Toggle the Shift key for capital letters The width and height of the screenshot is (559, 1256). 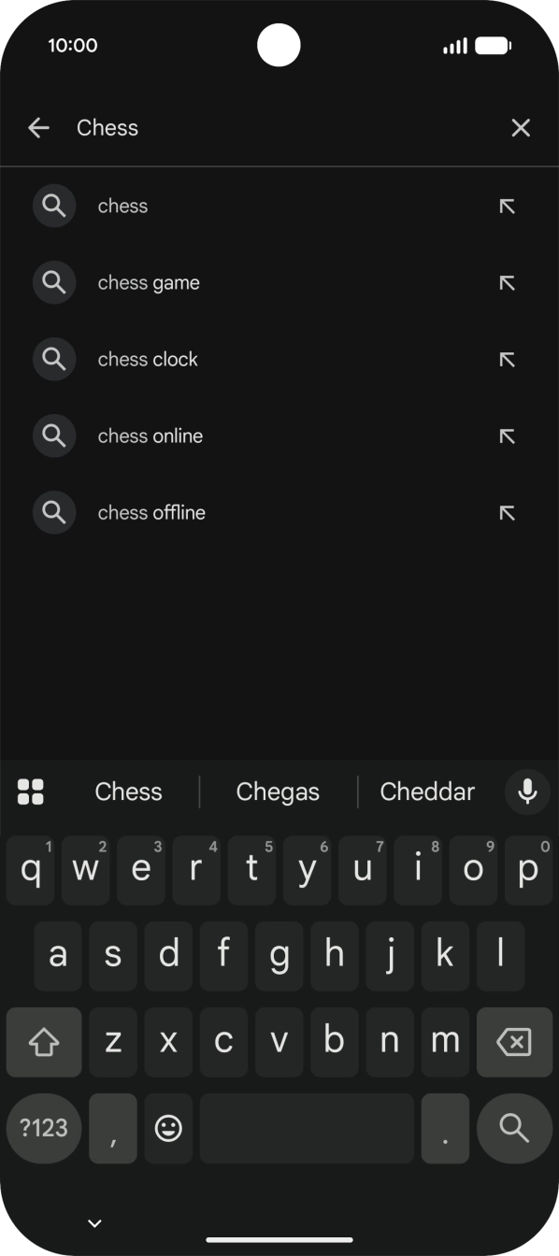click(43, 1042)
